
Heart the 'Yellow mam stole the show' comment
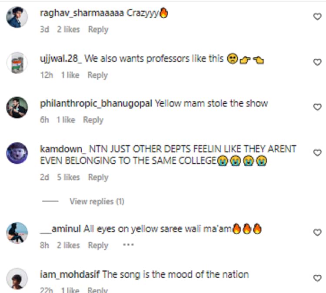click(x=317, y=107)
